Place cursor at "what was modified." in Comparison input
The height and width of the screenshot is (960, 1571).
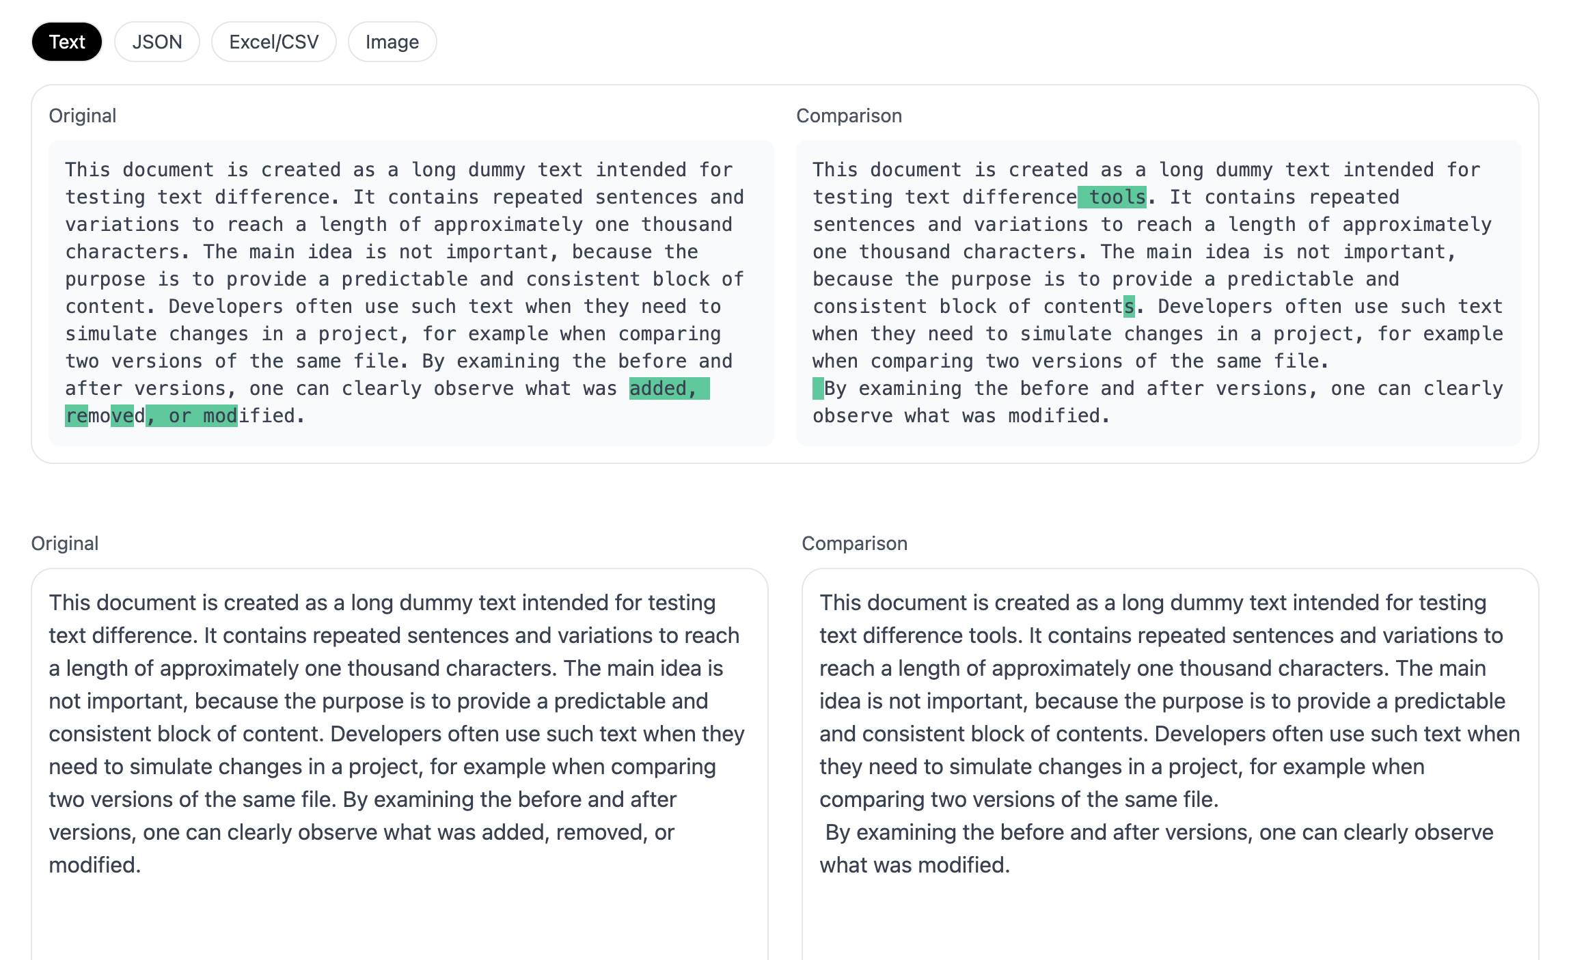coord(914,866)
